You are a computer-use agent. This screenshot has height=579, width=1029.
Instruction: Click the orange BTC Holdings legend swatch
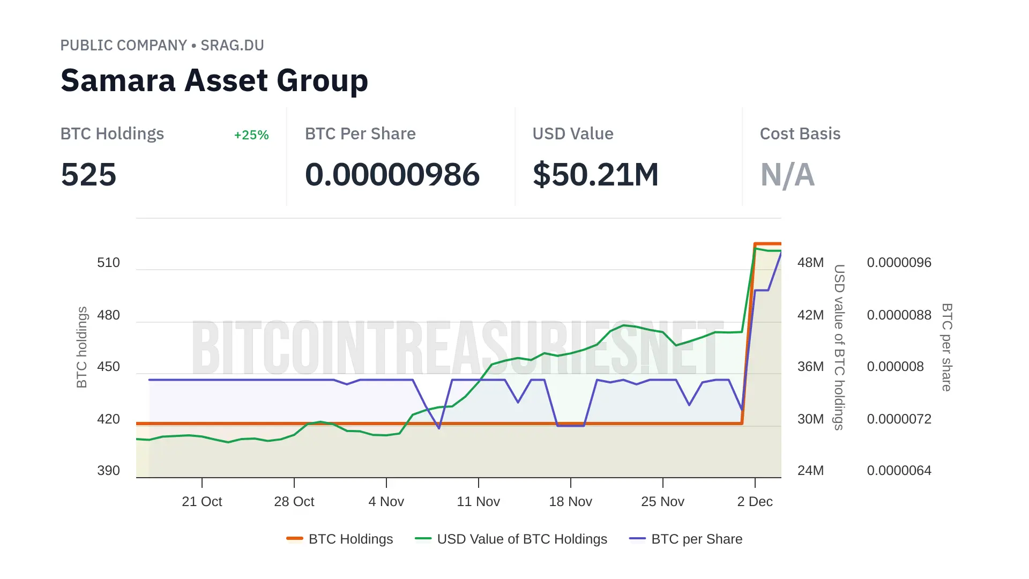(295, 539)
